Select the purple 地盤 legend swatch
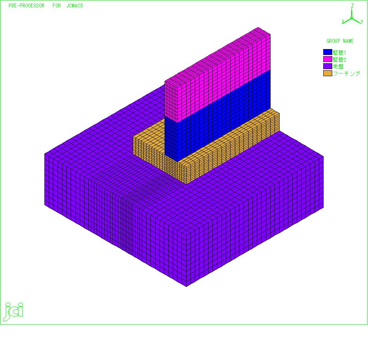Screen dimensions: 368x353 [x=328, y=66]
